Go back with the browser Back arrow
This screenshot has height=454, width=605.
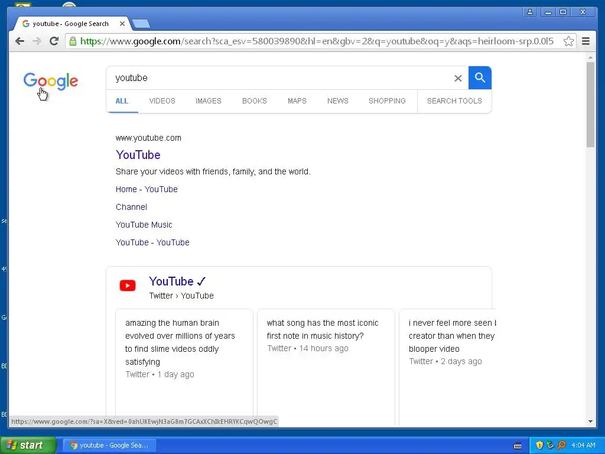coord(19,41)
